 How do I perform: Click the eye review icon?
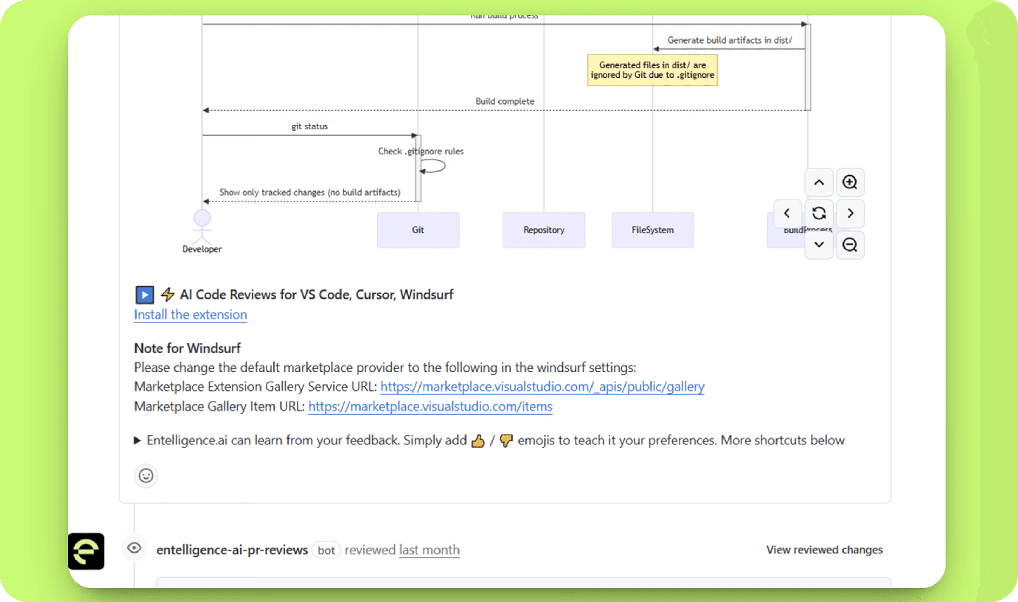(134, 548)
